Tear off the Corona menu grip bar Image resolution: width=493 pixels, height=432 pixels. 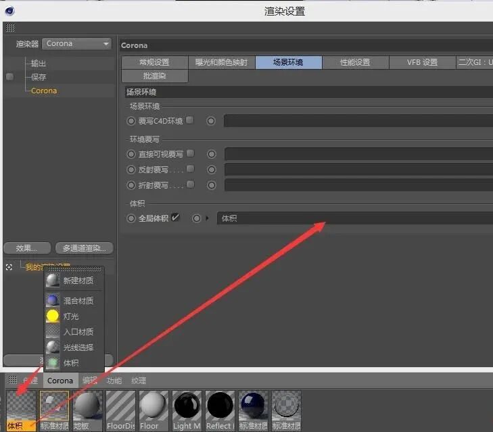[74, 269]
